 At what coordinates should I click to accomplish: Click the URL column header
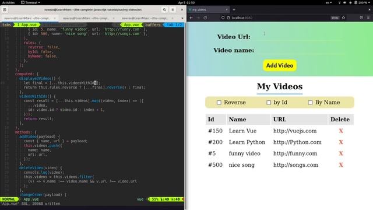click(299, 119)
